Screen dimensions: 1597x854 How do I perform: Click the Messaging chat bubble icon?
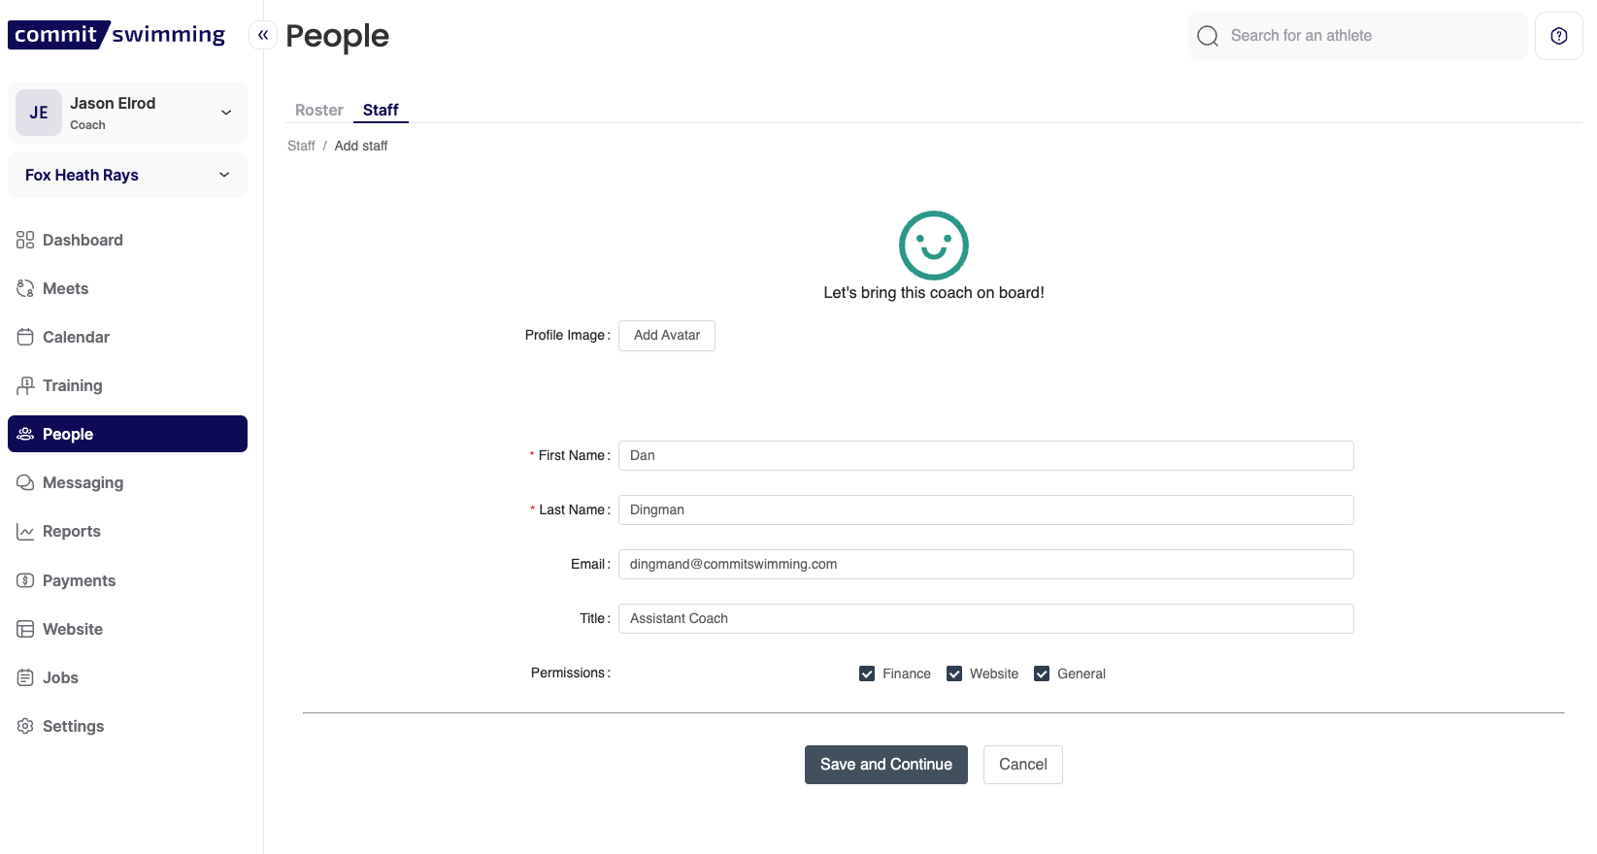coord(25,482)
